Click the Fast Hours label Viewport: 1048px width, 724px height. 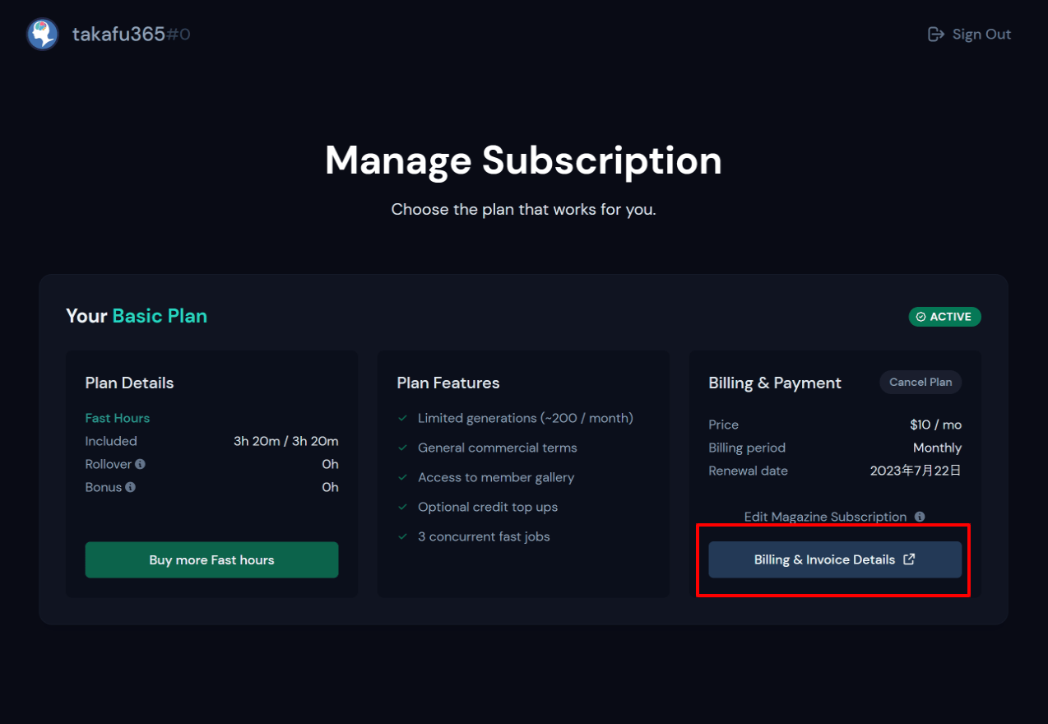tap(118, 418)
